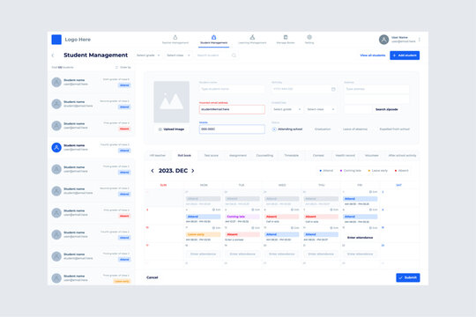The height and width of the screenshot is (317, 476).
Task: Switch to the Volunteer tab
Action: 372,155
